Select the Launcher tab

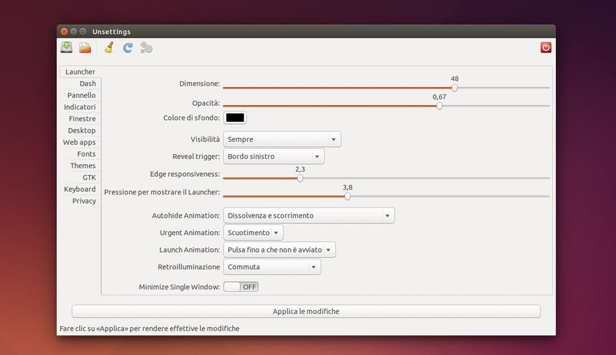pos(80,72)
